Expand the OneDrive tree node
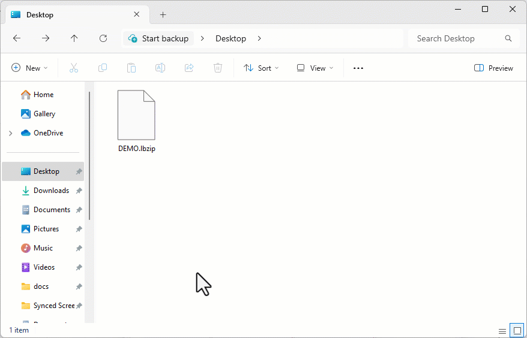This screenshot has height=338, width=527. click(x=10, y=133)
